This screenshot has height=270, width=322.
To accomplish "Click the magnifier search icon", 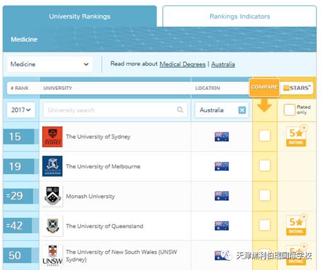I will click(180, 110).
